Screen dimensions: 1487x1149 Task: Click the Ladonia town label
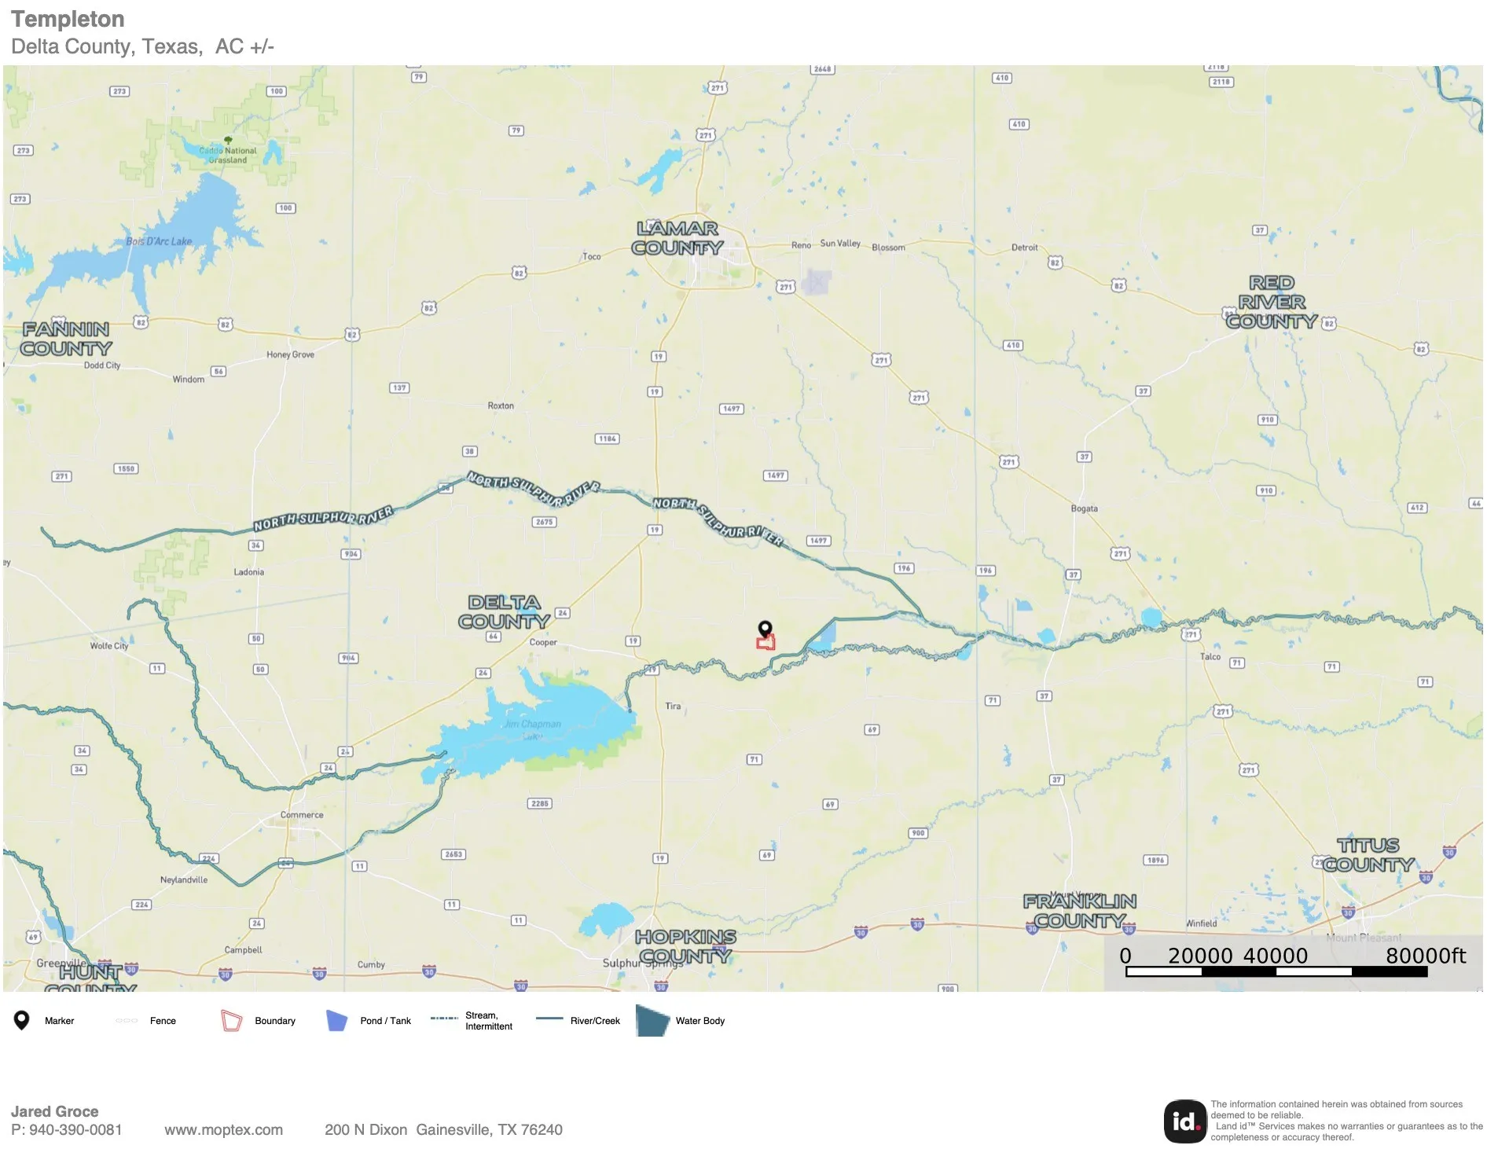coord(248,572)
